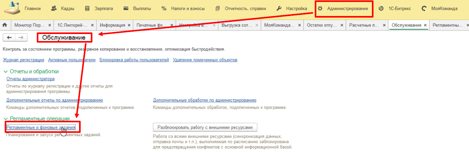Close the Обслуживание tab

[425, 25]
